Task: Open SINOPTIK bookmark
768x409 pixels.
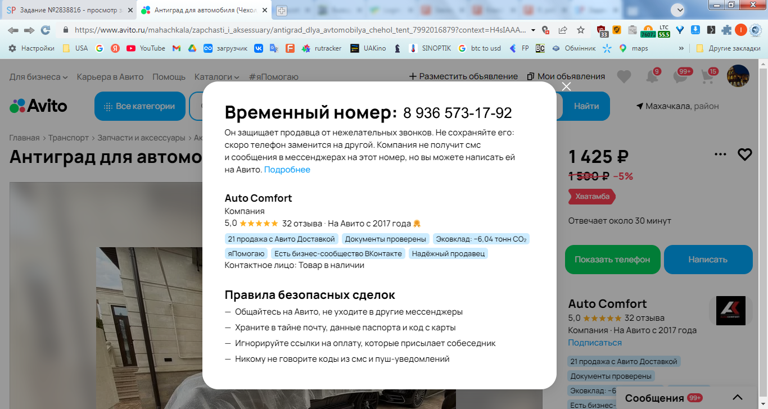Action: point(430,48)
